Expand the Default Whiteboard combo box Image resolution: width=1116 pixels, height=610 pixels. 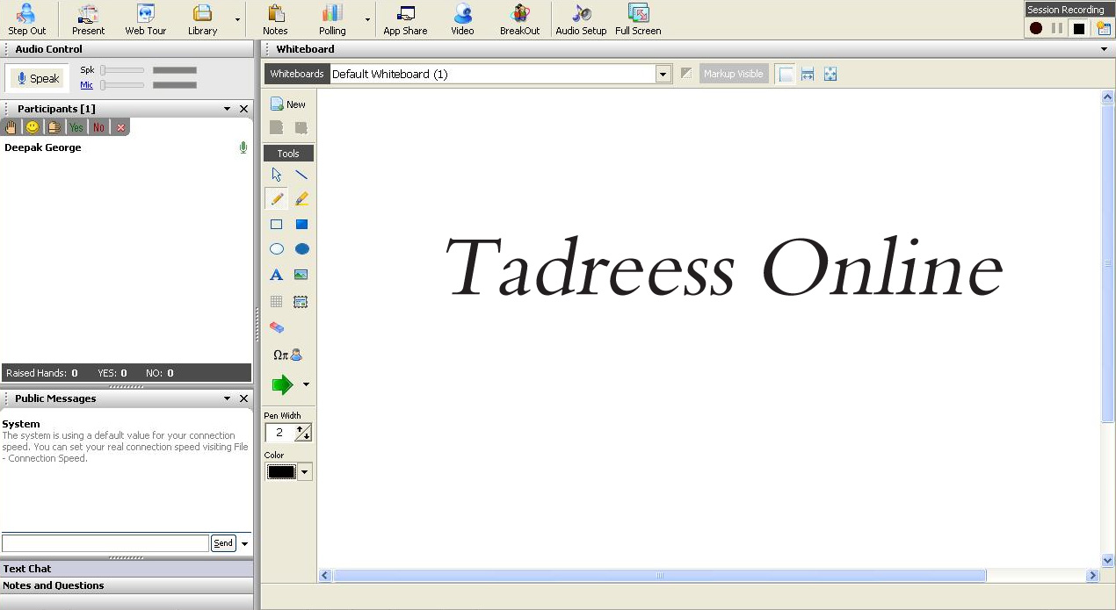coord(663,75)
